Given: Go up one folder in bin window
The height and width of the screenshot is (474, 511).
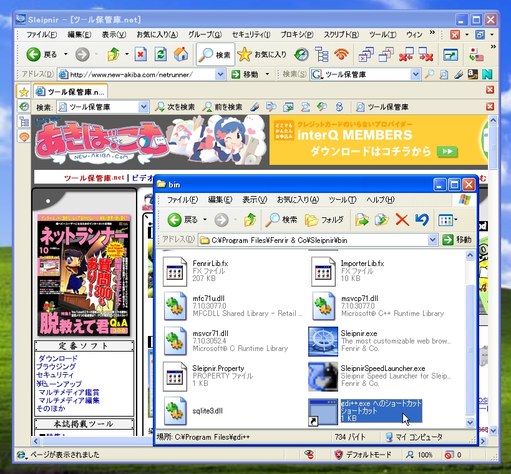Looking at the screenshot, I should (250, 220).
